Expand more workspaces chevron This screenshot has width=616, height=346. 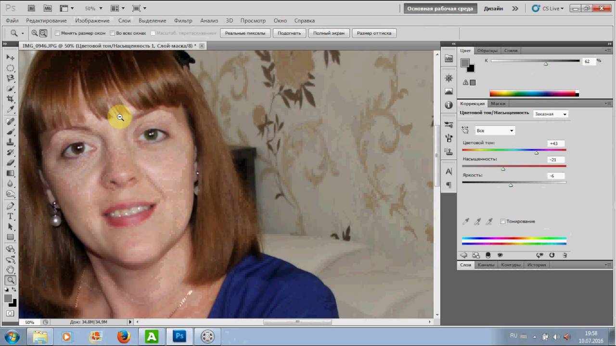pos(515,8)
